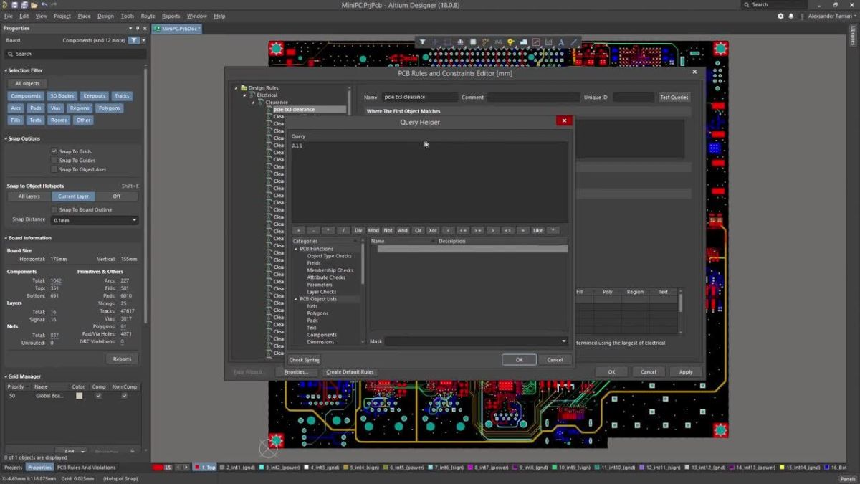
Task: Click the Like operator in Query Helper
Action: 537,230
